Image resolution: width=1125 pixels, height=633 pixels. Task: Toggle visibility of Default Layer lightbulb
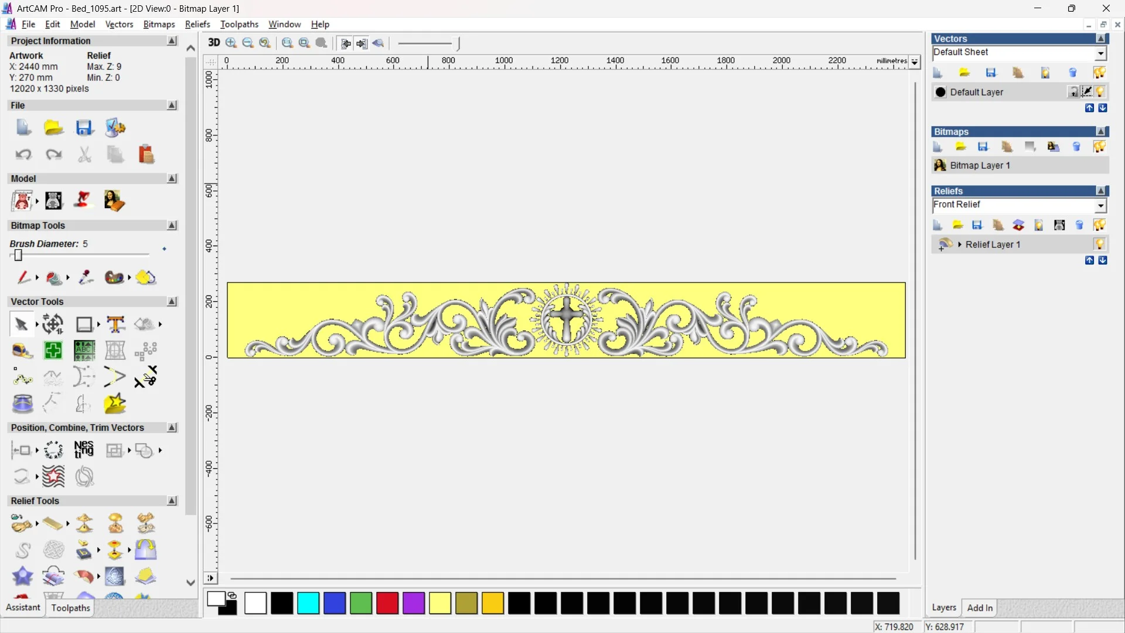1100,92
